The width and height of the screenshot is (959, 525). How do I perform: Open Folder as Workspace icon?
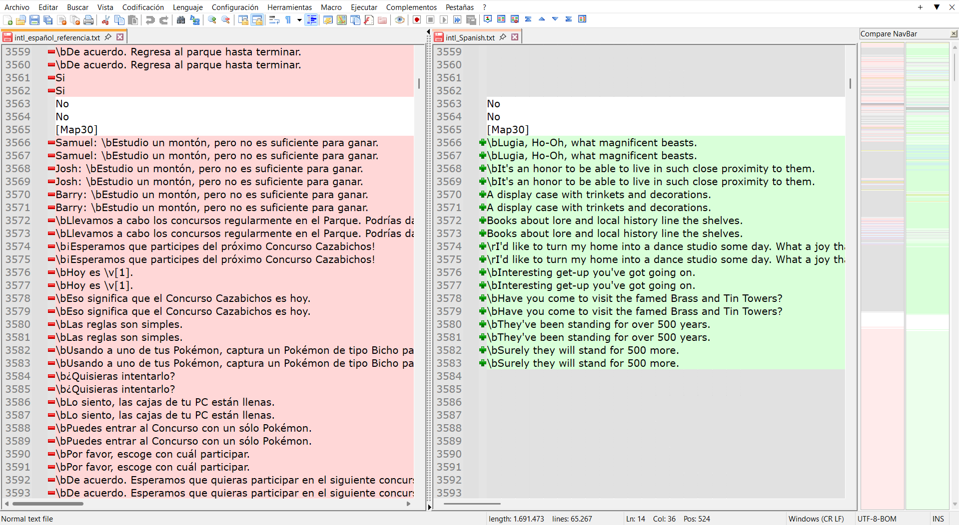click(x=382, y=20)
